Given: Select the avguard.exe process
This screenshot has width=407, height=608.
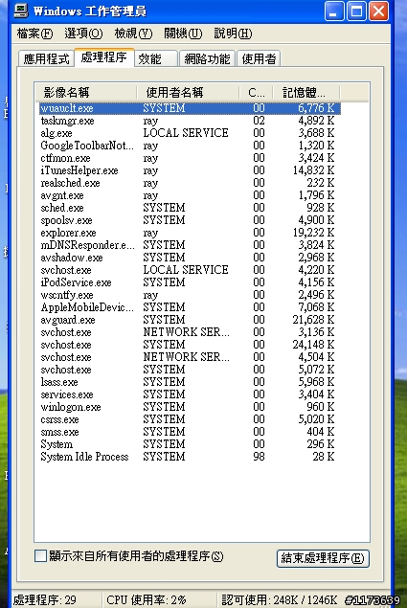Looking at the screenshot, I should point(190,320).
